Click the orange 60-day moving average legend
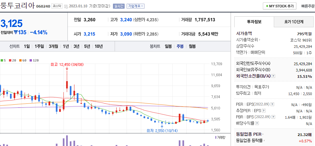This screenshot has width=315, height=146. 23,60
